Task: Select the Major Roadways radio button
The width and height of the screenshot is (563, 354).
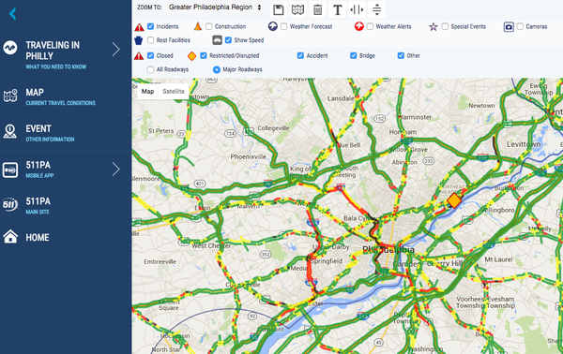Action: 217,69
